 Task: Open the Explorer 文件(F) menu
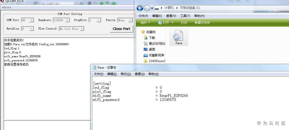pos(143,16)
